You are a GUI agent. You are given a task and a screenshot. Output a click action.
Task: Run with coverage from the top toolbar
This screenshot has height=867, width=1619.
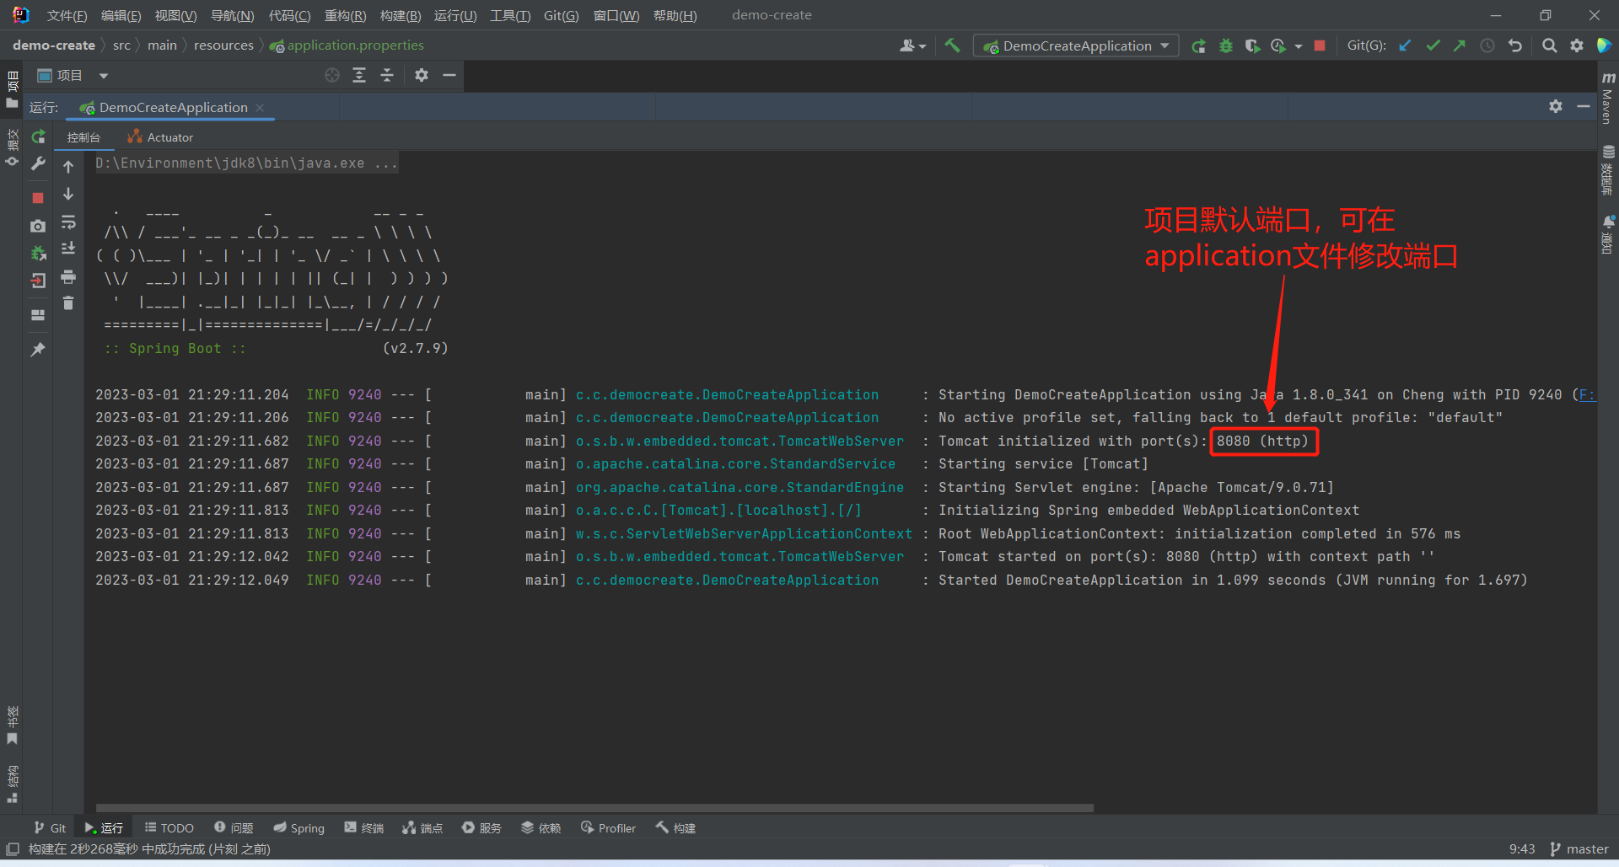(x=1252, y=45)
